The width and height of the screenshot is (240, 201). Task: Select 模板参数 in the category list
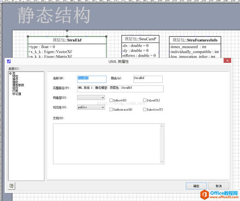18,85
